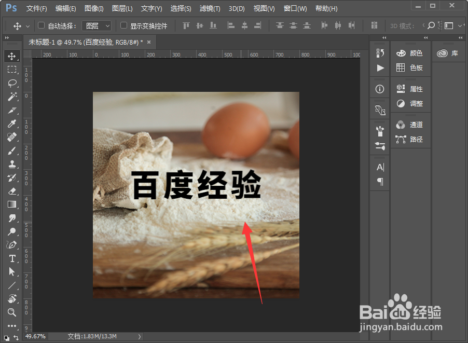Collapse the 库 panel column arrows
468x343 pixels.
coord(461,37)
